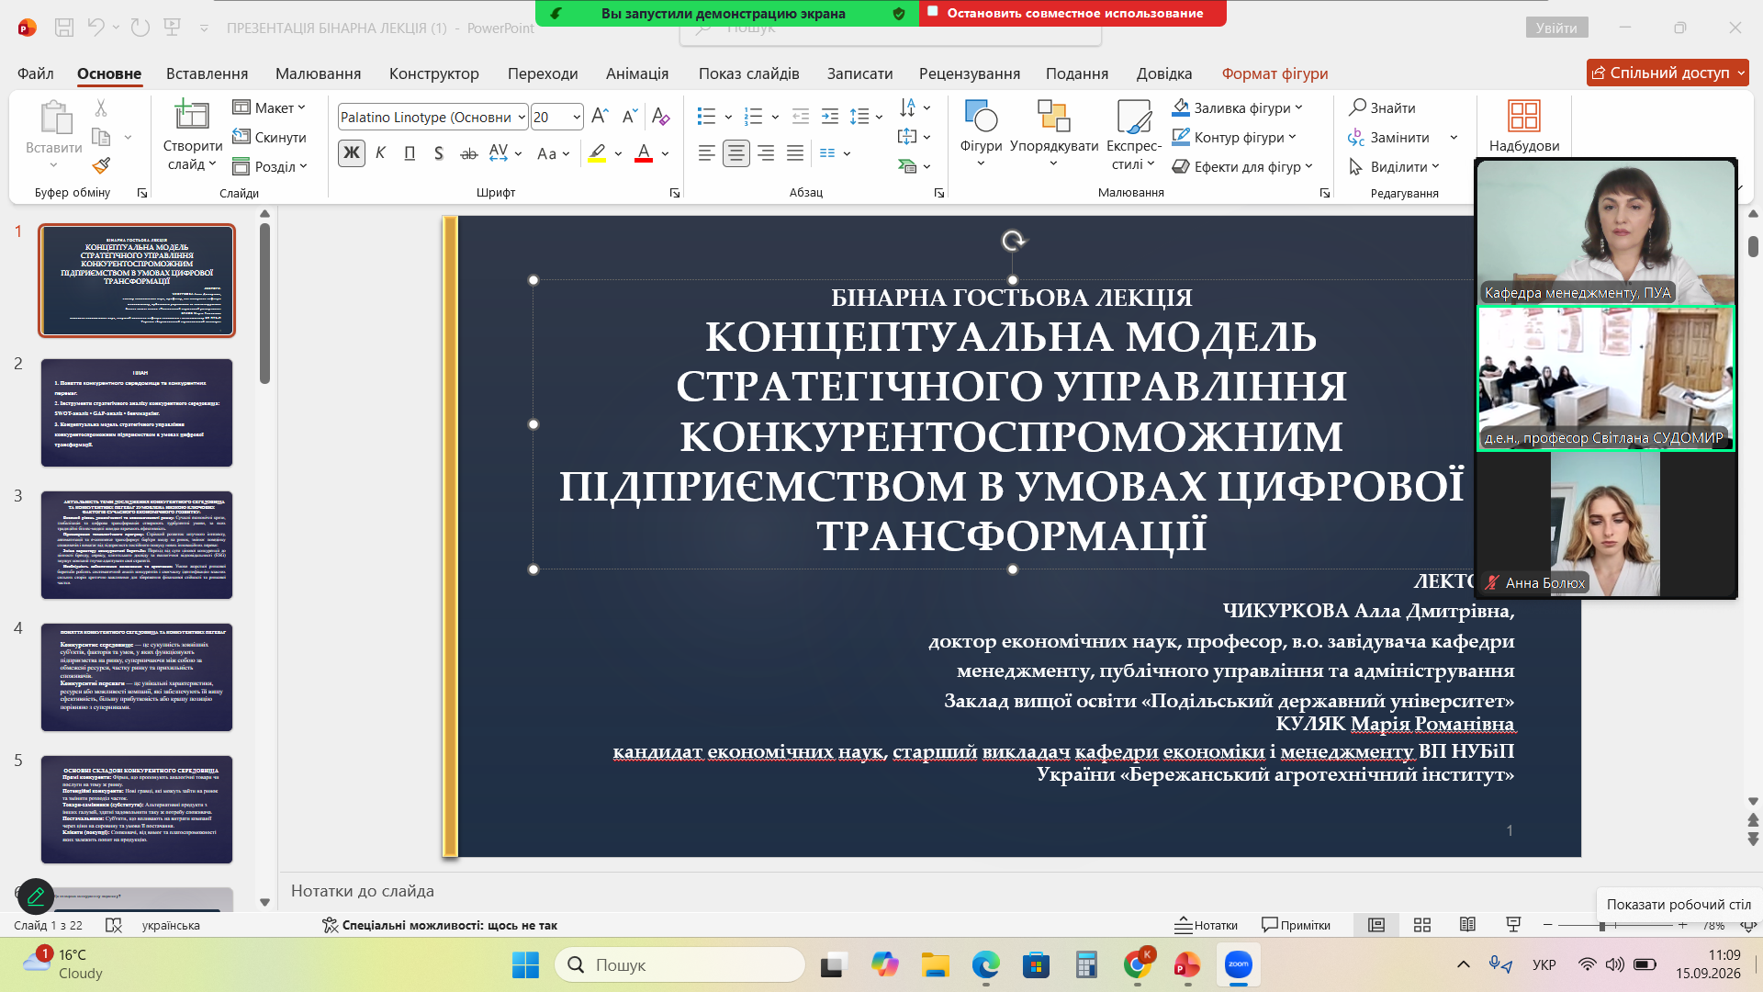Start slideshow from status bar icon

tap(1513, 925)
